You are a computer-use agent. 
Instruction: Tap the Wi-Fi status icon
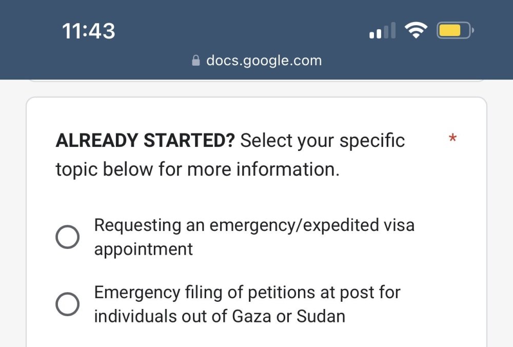click(x=416, y=31)
